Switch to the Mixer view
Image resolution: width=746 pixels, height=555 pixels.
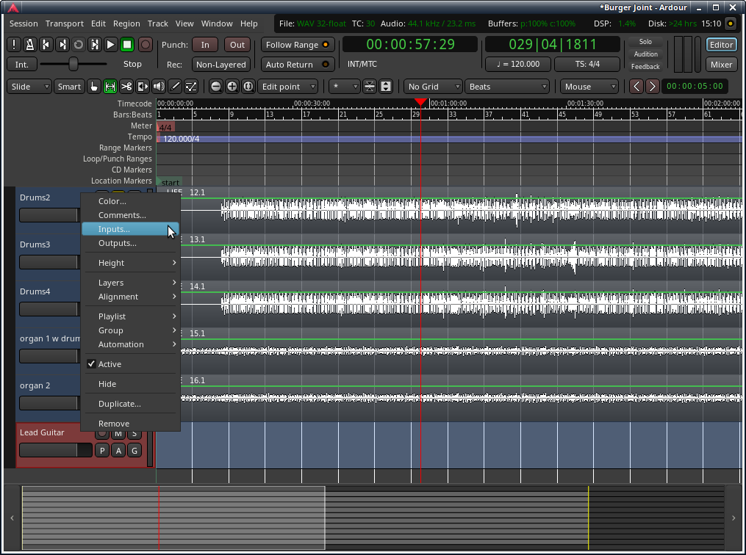(x=720, y=64)
